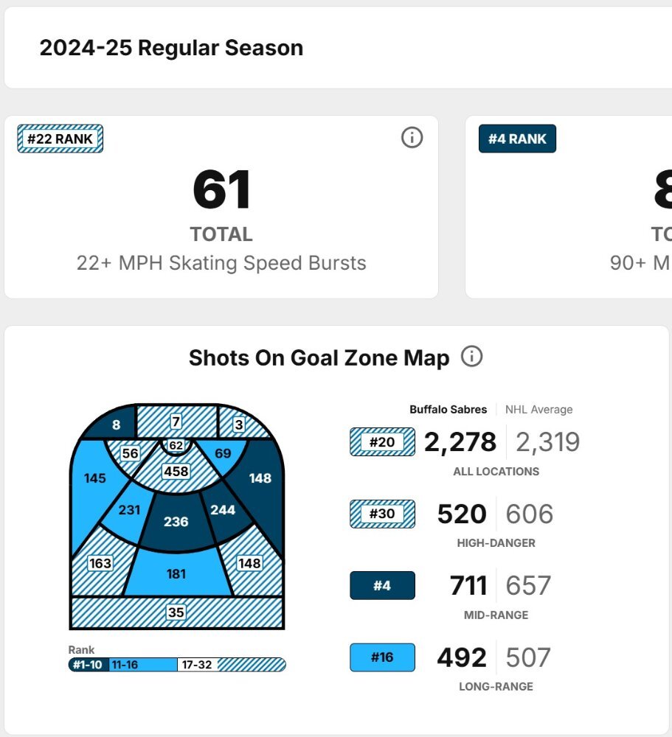The width and height of the screenshot is (672, 737).
Task: Click the #30 High-Danger rank badge
Action: tap(382, 514)
